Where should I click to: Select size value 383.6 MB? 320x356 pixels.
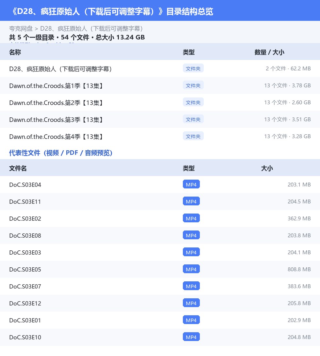(299, 286)
